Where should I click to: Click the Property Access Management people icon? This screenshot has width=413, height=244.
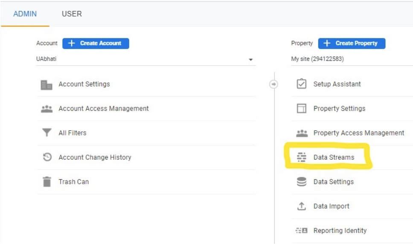(302, 133)
